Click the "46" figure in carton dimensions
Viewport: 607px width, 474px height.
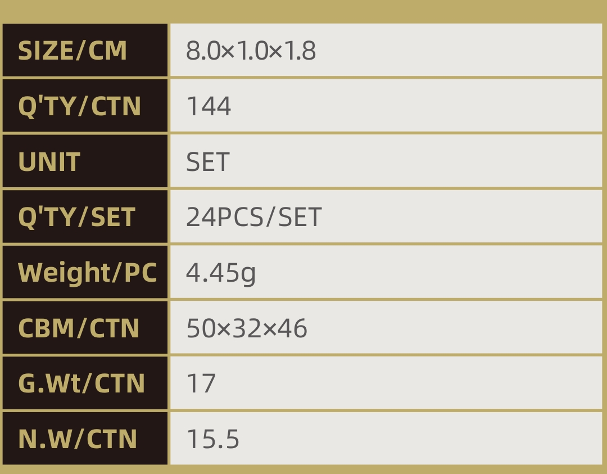coord(292,328)
